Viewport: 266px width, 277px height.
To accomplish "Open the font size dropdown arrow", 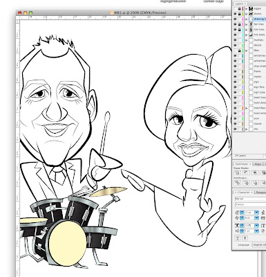I will click(256, 213).
